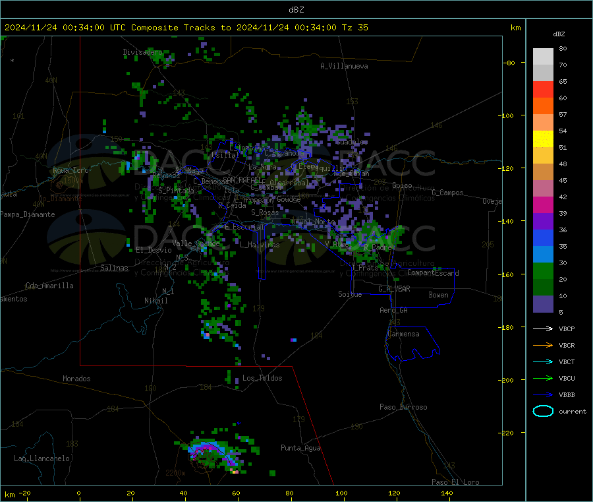Select the red swatch between 65 and 60 dBZ
The width and height of the screenshot is (593, 502).
pos(543,89)
